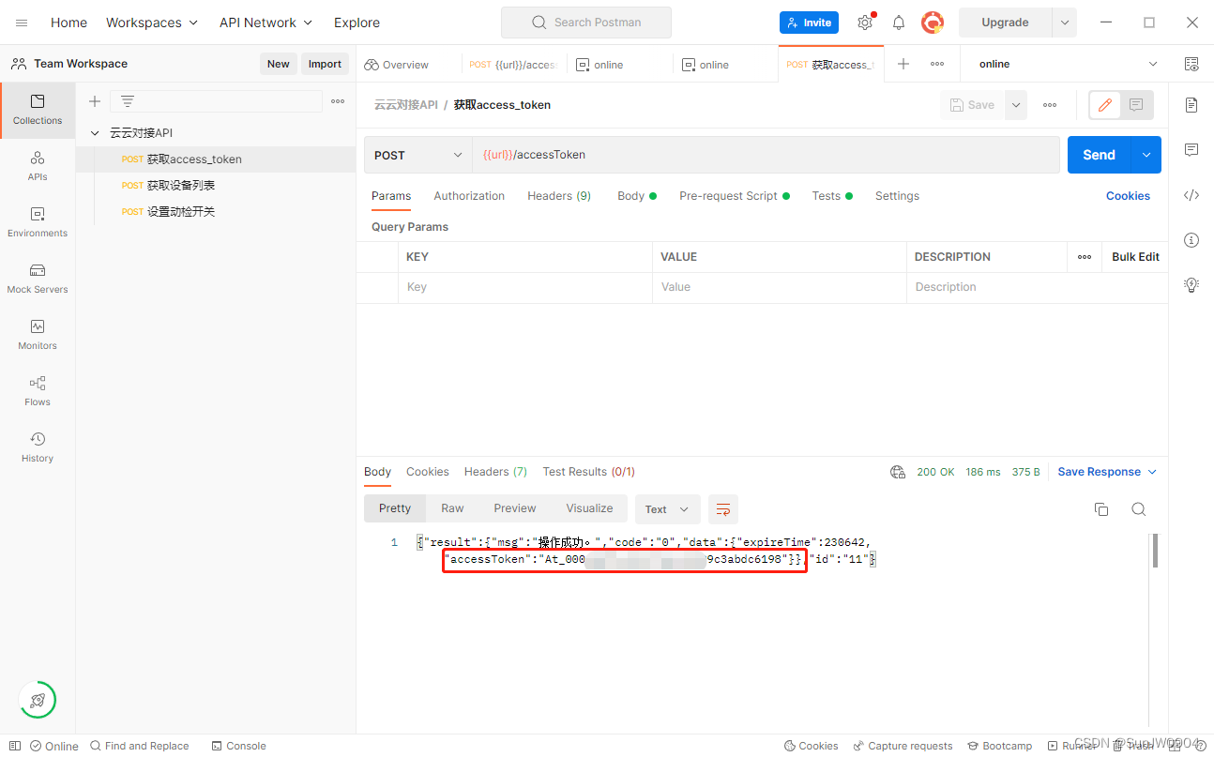
Task: Expand the Workspaces dropdown
Action: [x=152, y=23]
